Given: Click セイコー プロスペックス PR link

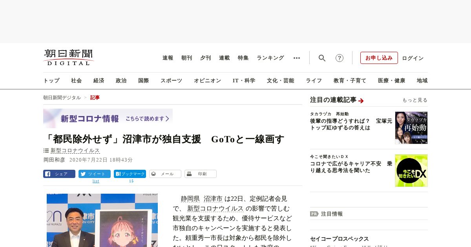Looking at the screenshot, I should tap(340, 239).
